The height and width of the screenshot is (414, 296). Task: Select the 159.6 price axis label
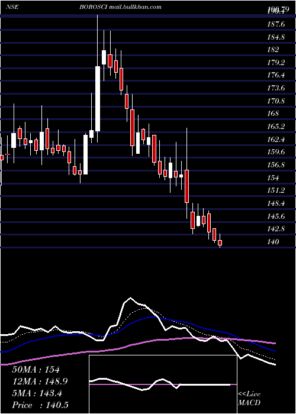[x=276, y=152]
